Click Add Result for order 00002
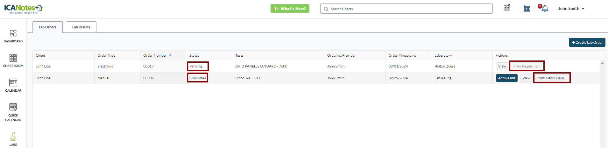Screen dimensions: 608x148 [506, 78]
